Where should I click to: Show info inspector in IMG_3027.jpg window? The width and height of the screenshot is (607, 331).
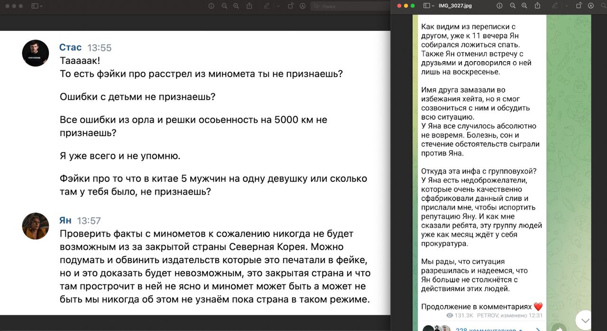[x=499, y=6]
